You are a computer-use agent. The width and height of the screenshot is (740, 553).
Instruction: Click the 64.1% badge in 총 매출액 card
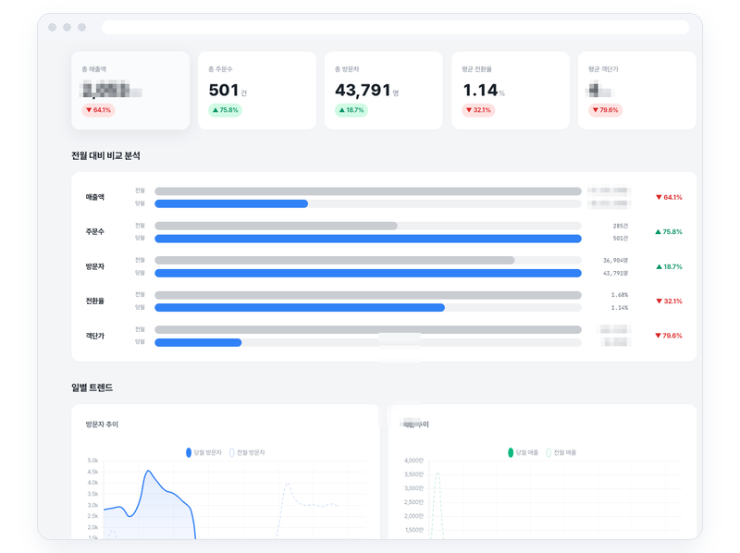click(98, 110)
